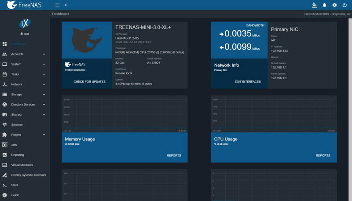Image resolution: width=352 pixels, height=201 pixels.
Task: Click the Shell prompt icon
Action: [x=4, y=185]
